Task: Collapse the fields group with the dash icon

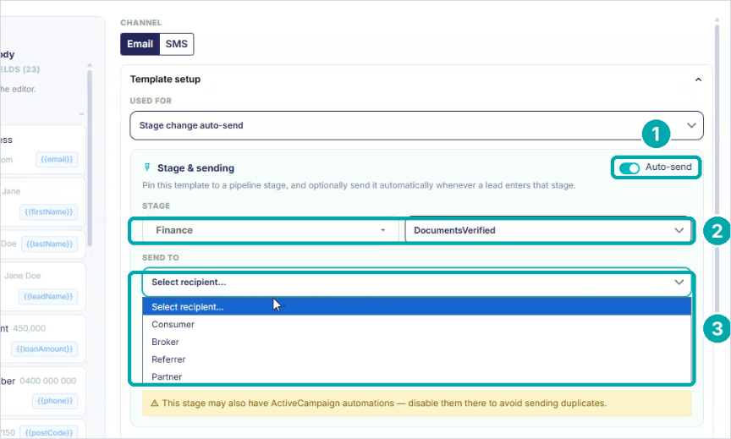Action: tap(81, 114)
